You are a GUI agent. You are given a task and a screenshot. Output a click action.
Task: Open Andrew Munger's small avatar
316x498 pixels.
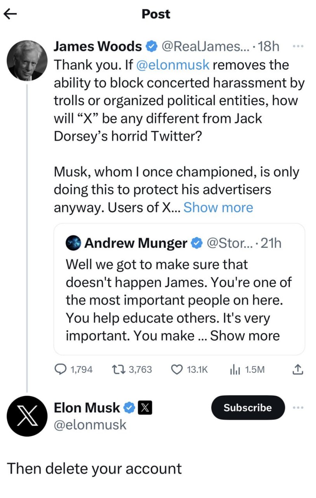pos(74,244)
